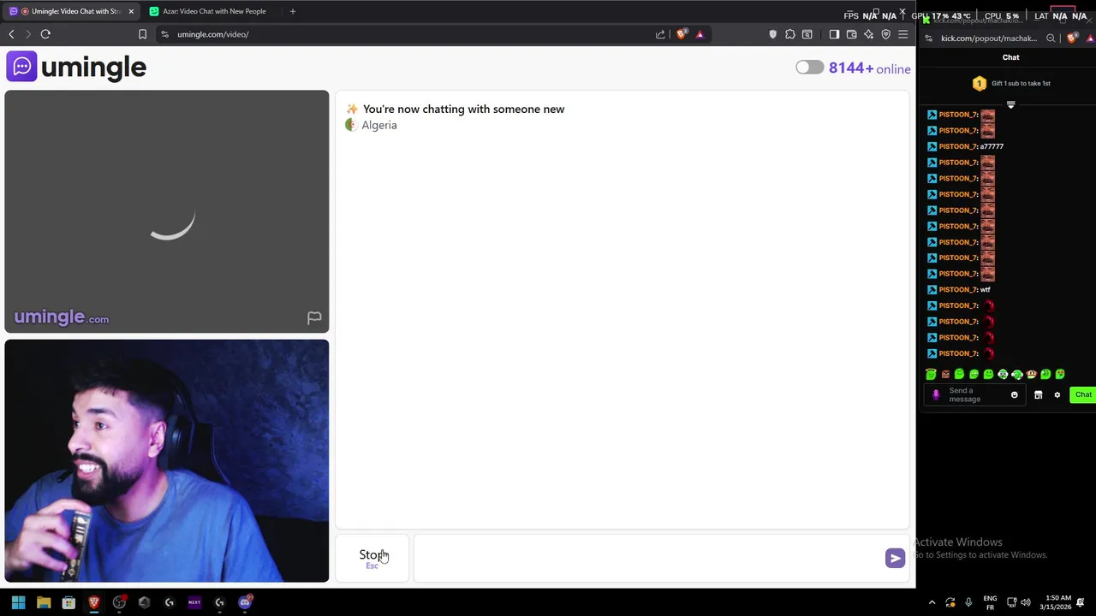The image size is (1096, 616).
Task: Open File Explorer from the taskbar
Action: (44, 602)
